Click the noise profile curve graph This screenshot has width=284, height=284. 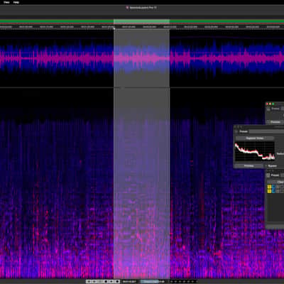point(255,151)
